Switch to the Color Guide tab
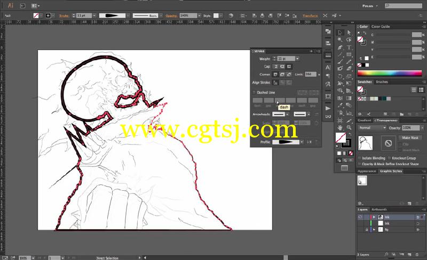This screenshot has width=427, height=260. (381, 27)
